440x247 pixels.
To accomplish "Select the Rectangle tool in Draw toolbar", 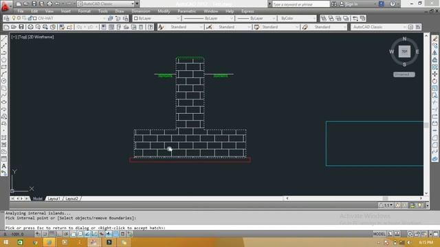I will coord(4,67).
